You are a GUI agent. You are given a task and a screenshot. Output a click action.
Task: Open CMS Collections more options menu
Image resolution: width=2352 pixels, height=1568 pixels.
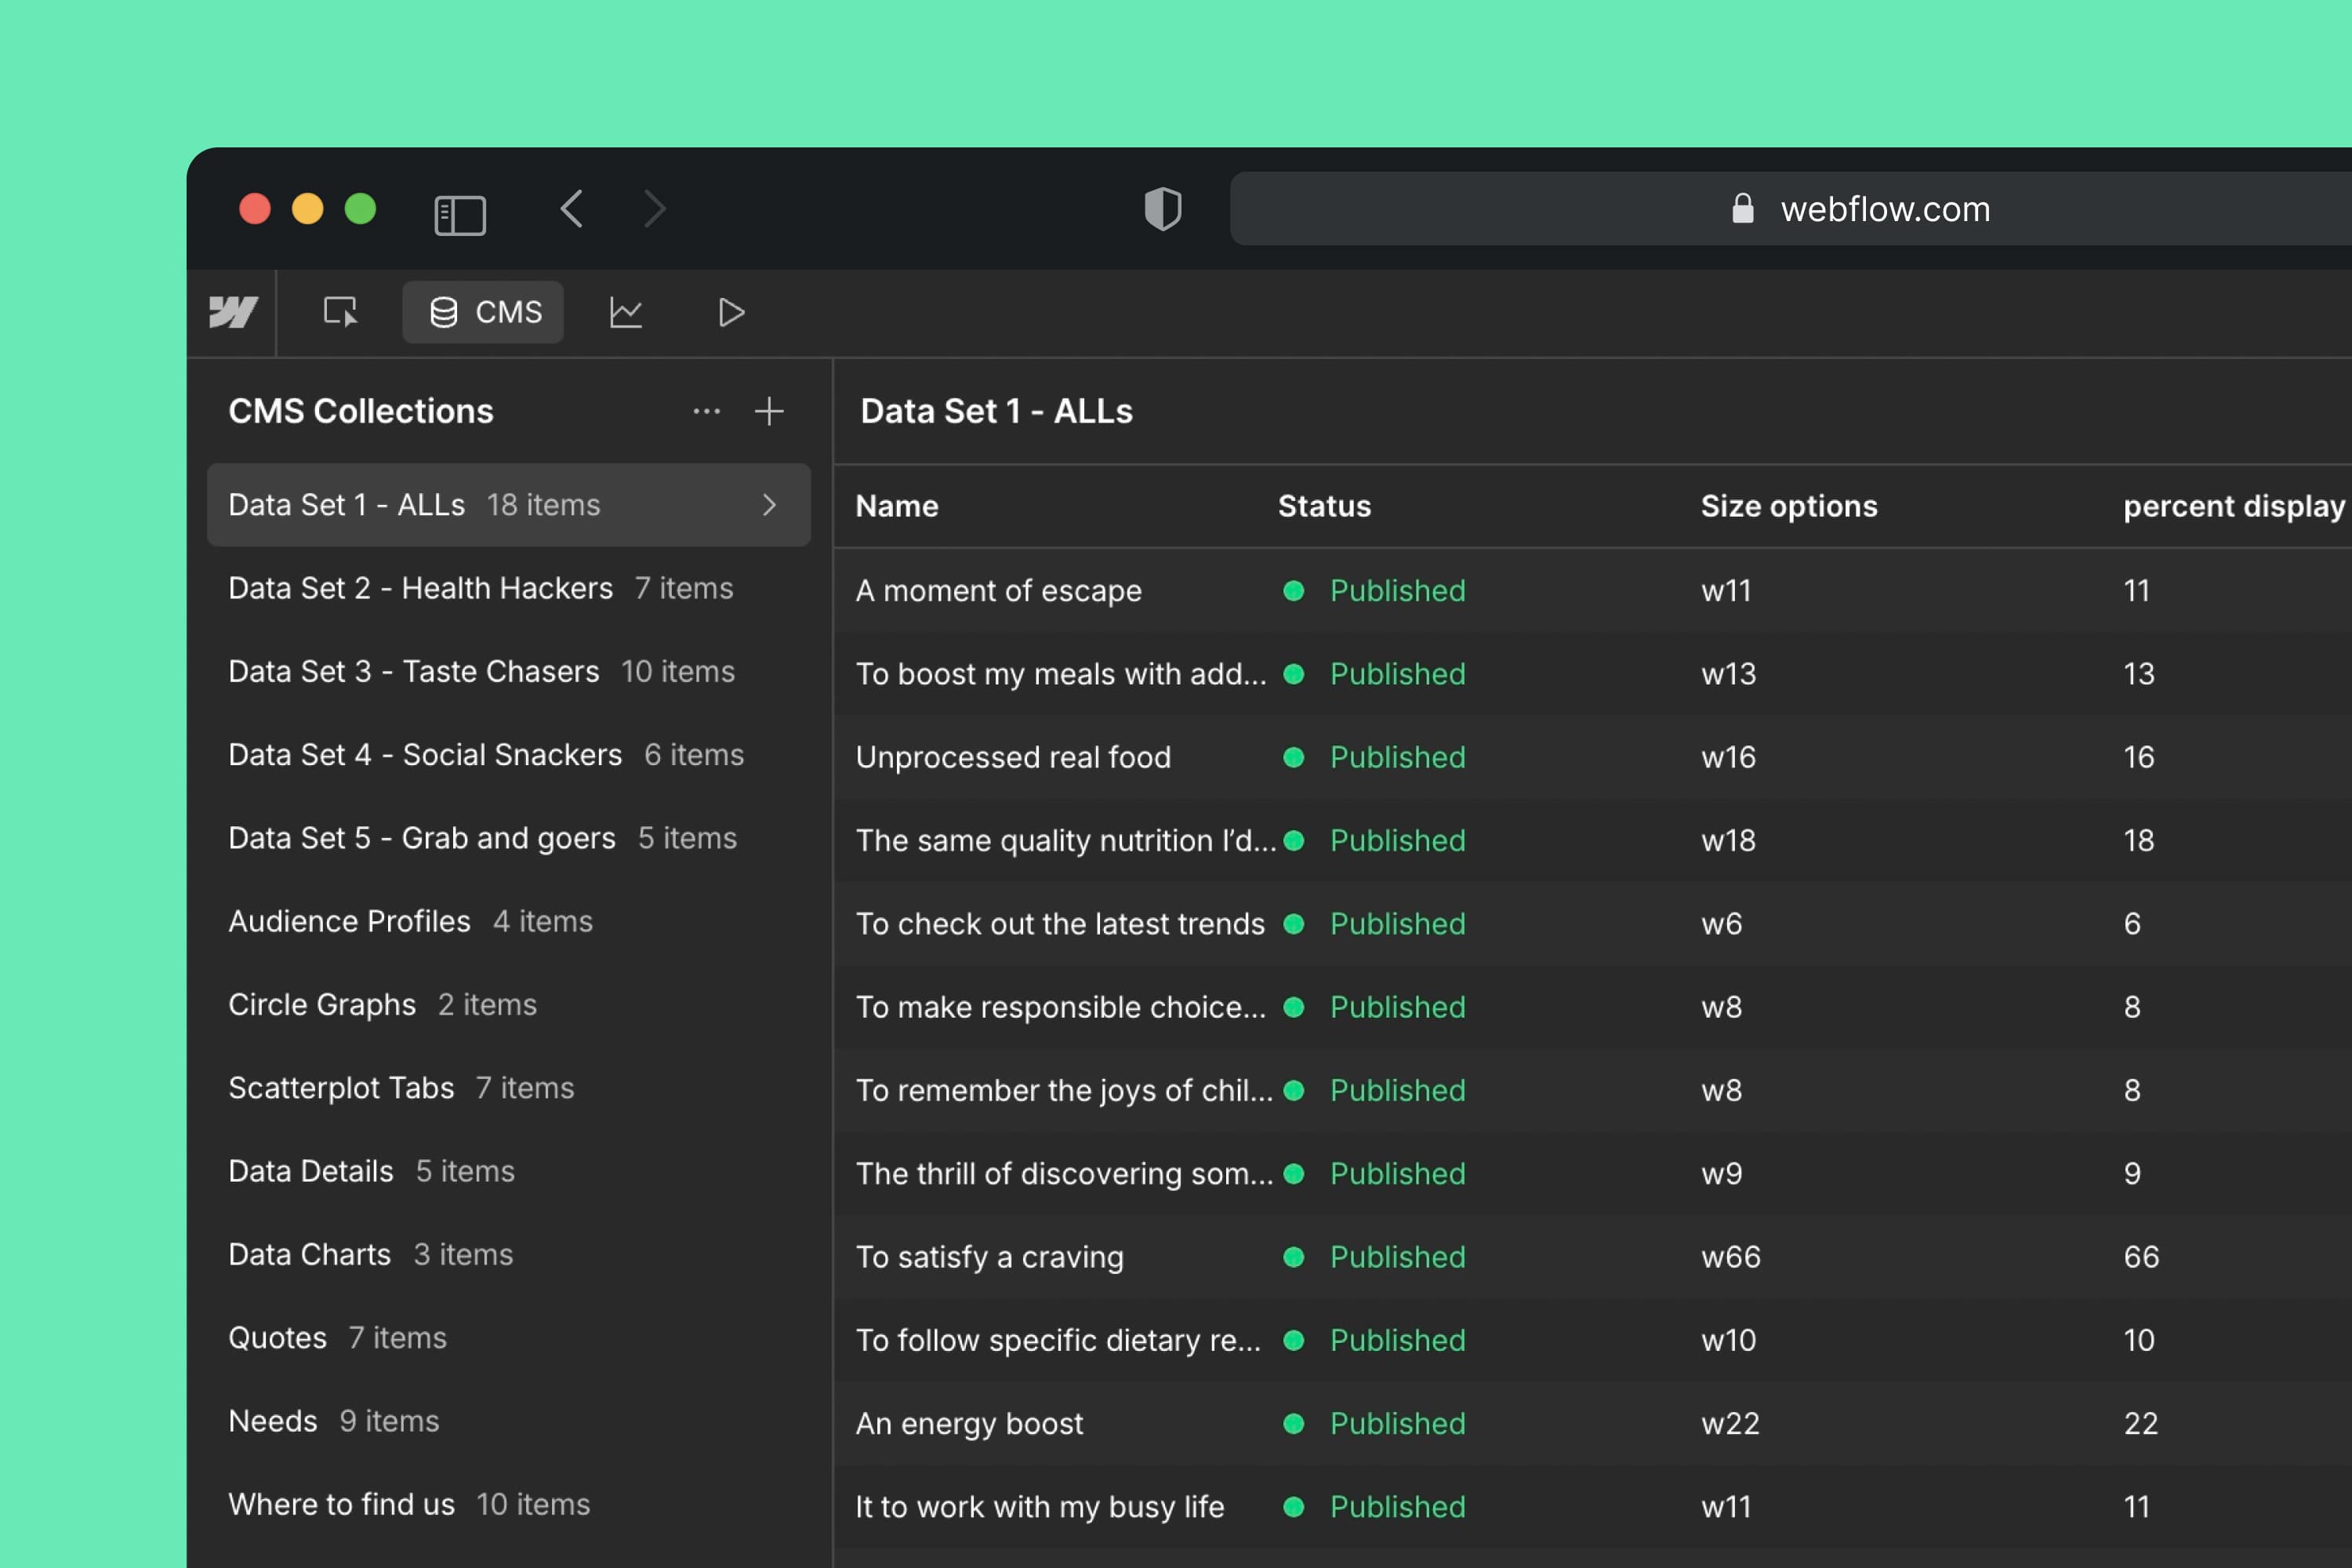point(706,411)
